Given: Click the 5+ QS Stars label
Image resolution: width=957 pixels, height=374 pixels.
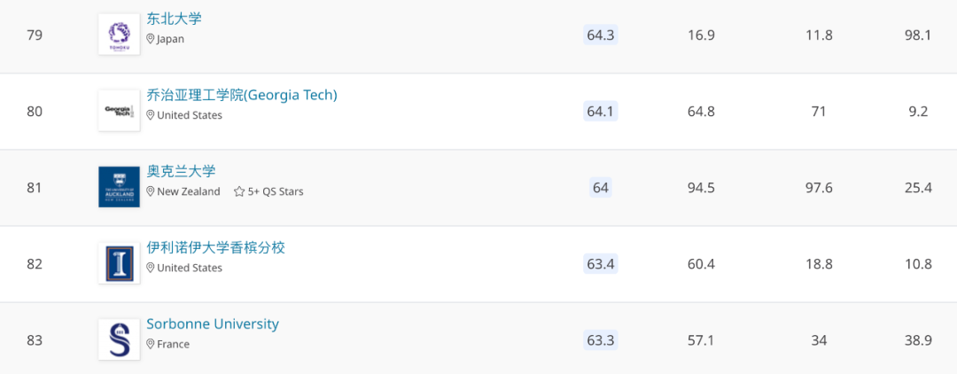Looking at the screenshot, I should click(276, 191).
